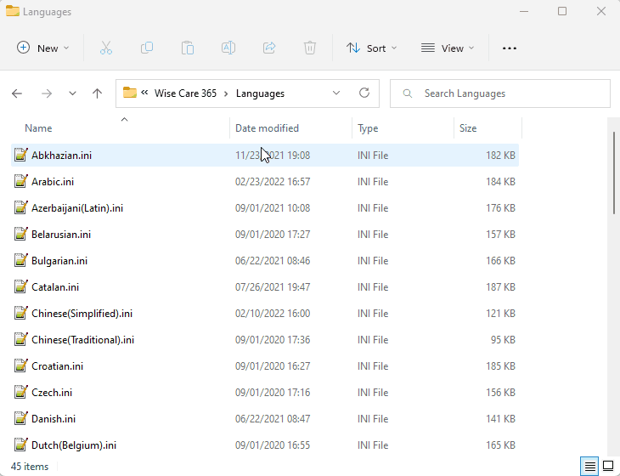This screenshot has width=620, height=476.
Task: Click the 07/26/2021 19:47 date cell
Action: (x=273, y=286)
